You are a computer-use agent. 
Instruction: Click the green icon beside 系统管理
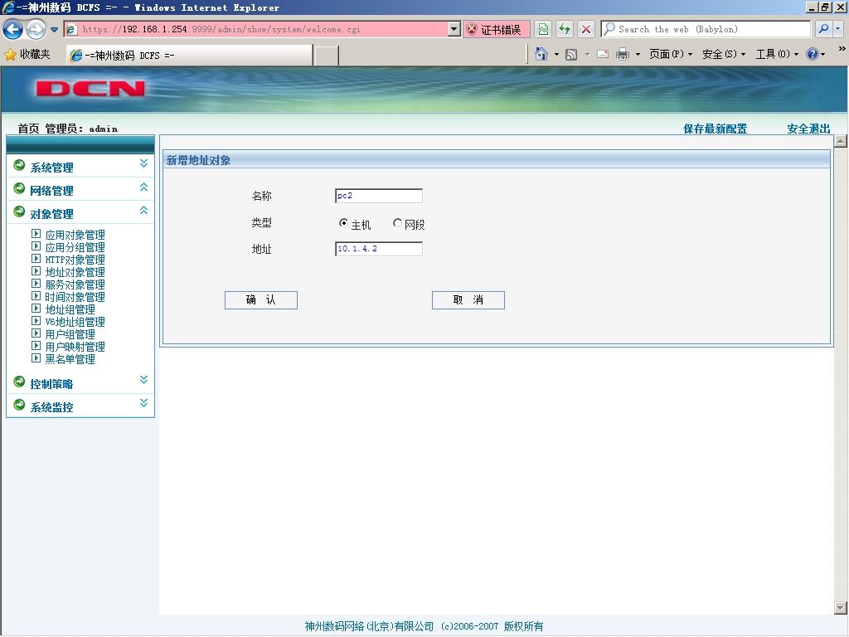19,165
